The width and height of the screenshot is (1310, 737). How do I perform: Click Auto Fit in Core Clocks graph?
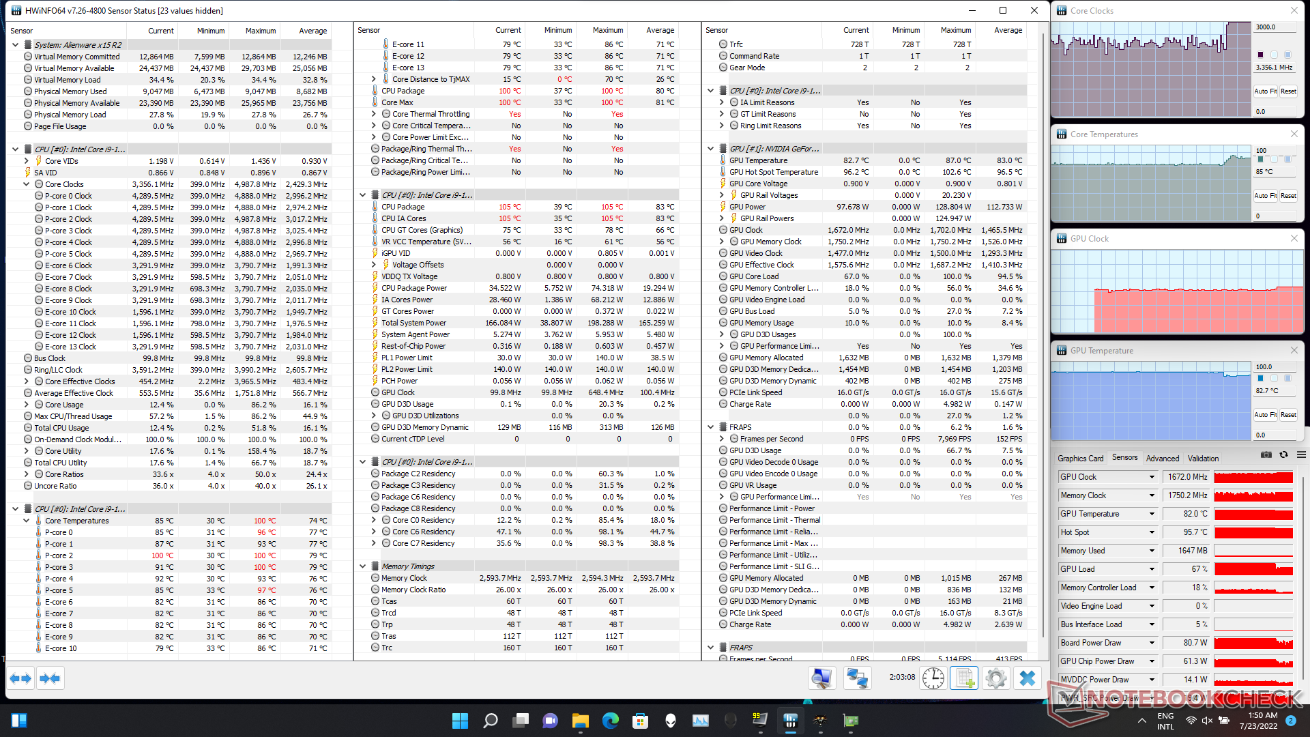(x=1265, y=91)
